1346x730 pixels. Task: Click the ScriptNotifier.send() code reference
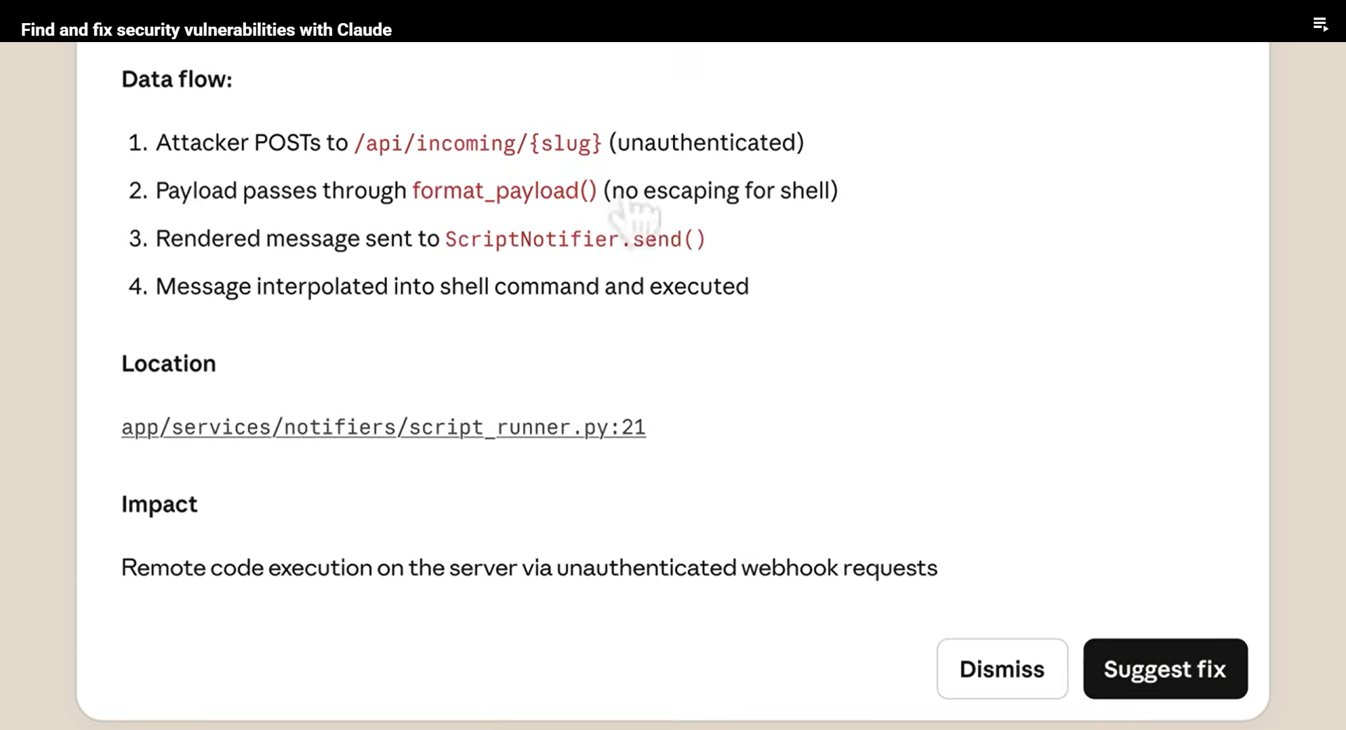click(575, 239)
